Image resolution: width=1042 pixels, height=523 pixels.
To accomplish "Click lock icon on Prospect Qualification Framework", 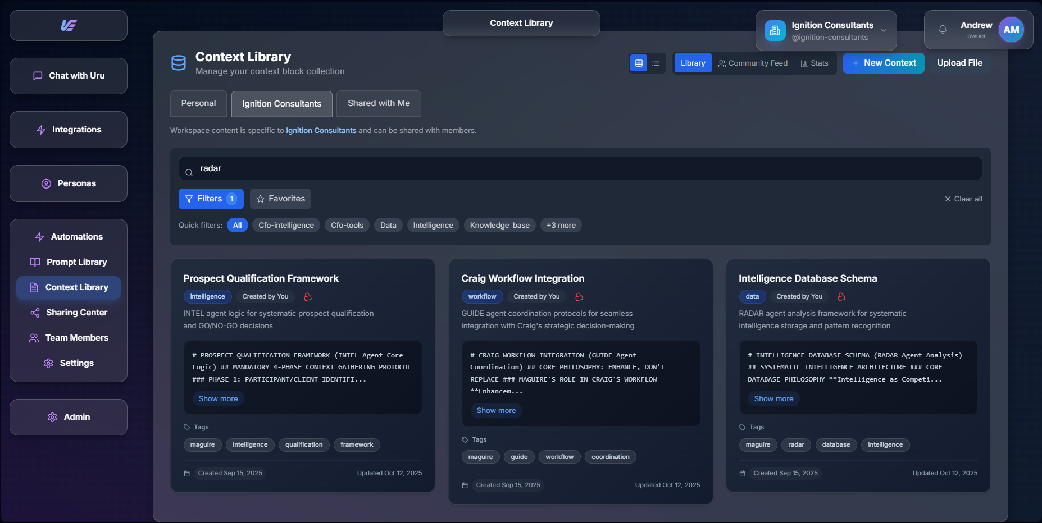I will [x=308, y=297].
